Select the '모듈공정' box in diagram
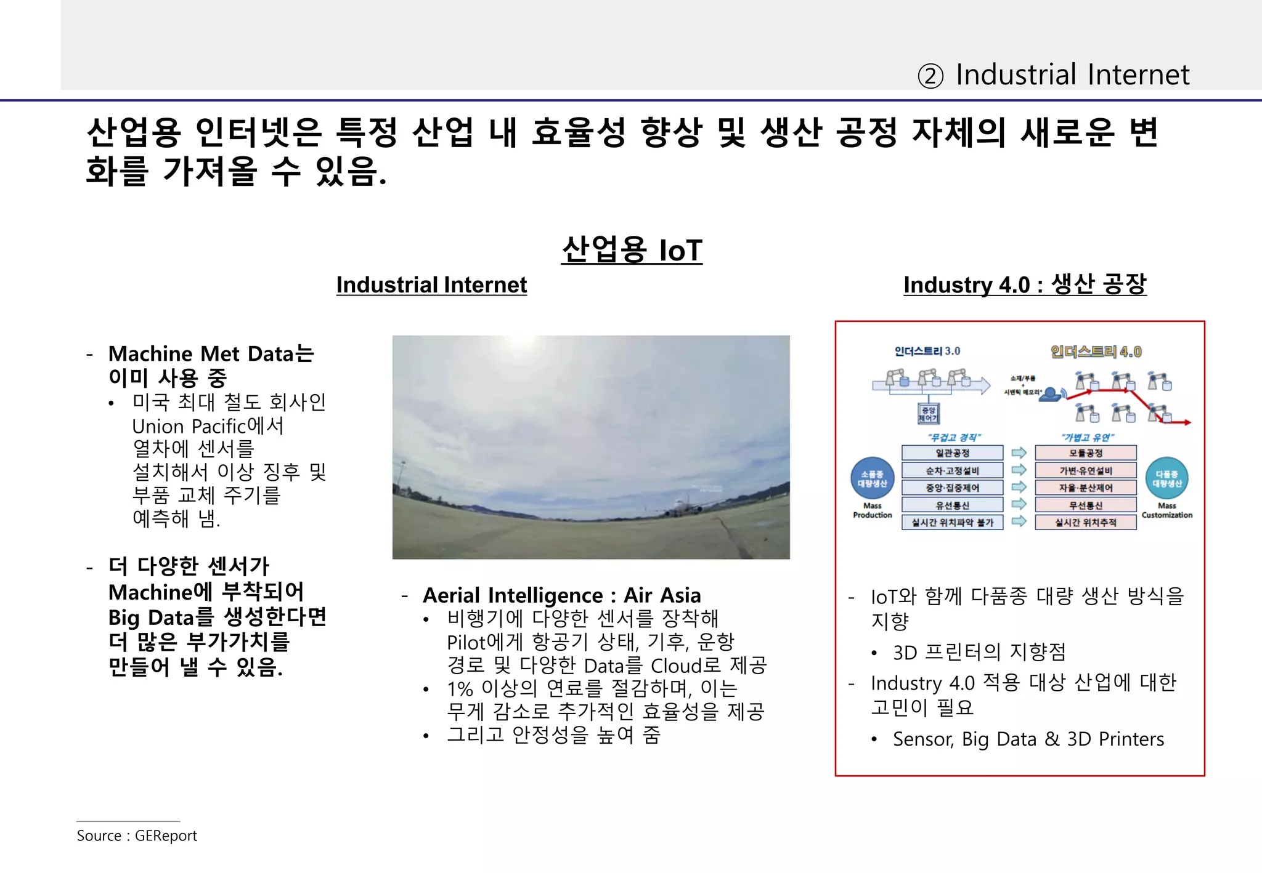The image size is (1262, 873). 1086,453
